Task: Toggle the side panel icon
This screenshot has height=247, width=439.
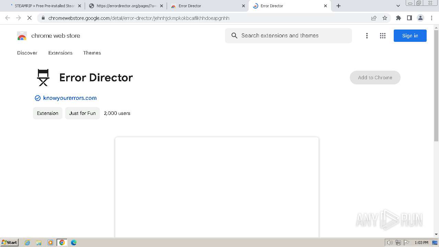Action: click(410, 18)
